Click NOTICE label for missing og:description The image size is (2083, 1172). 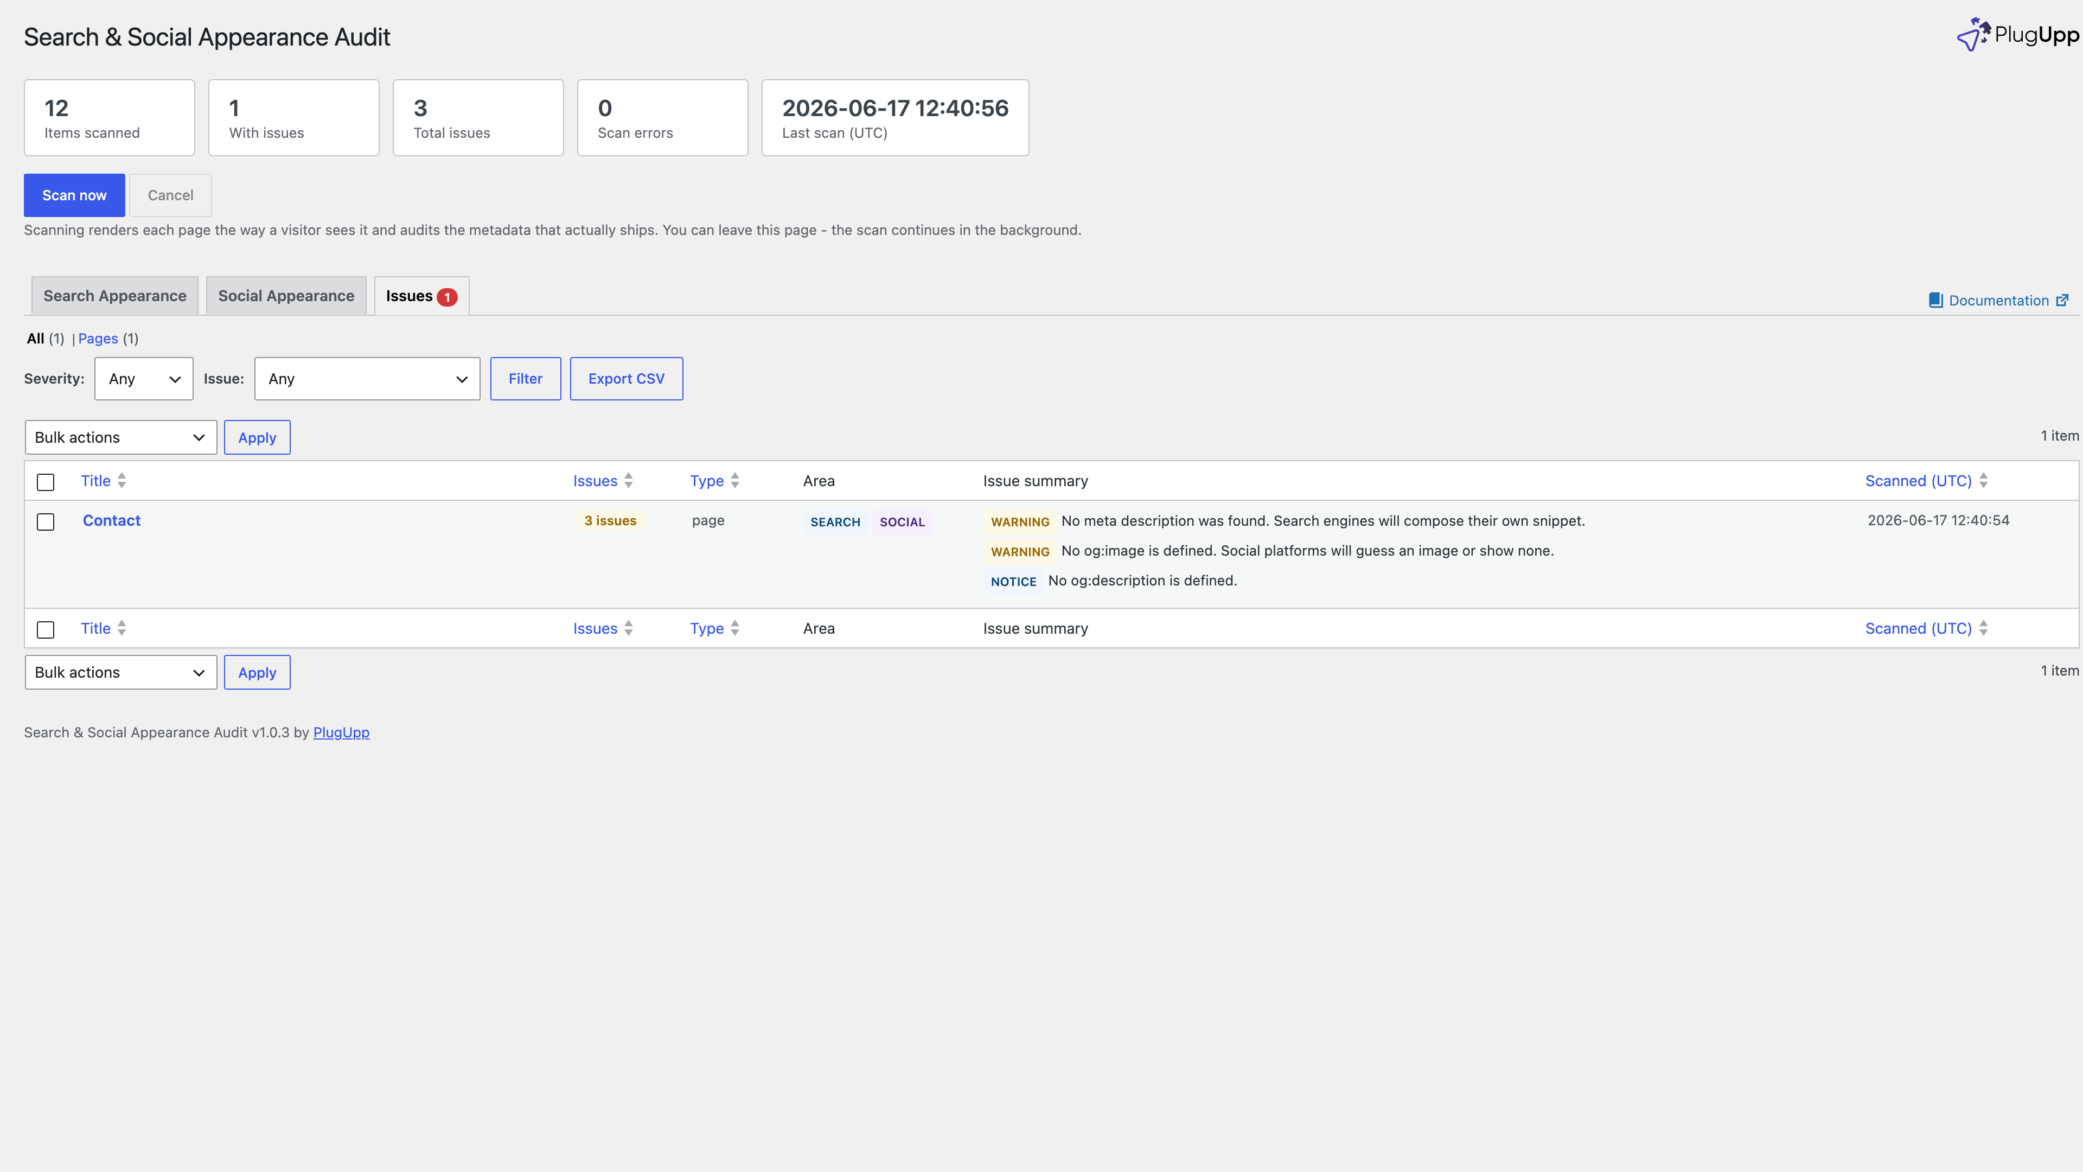[x=1013, y=582]
